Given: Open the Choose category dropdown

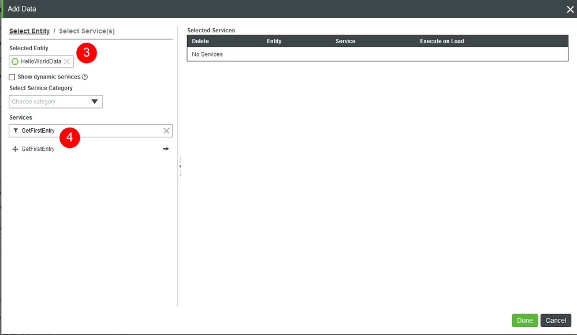Looking at the screenshot, I should (x=55, y=102).
